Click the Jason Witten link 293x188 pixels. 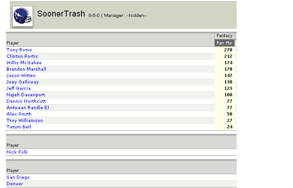(21, 76)
